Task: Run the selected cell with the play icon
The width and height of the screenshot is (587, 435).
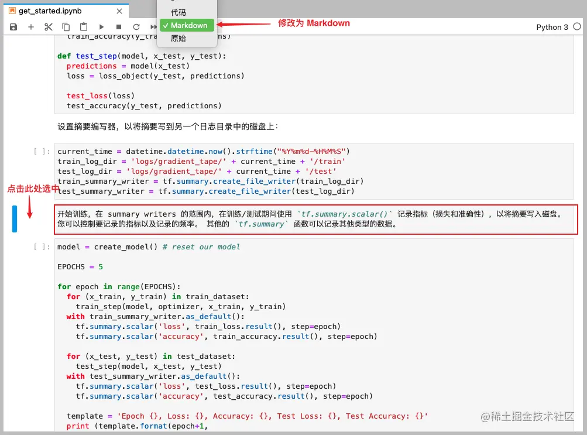Action: tap(101, 27)
